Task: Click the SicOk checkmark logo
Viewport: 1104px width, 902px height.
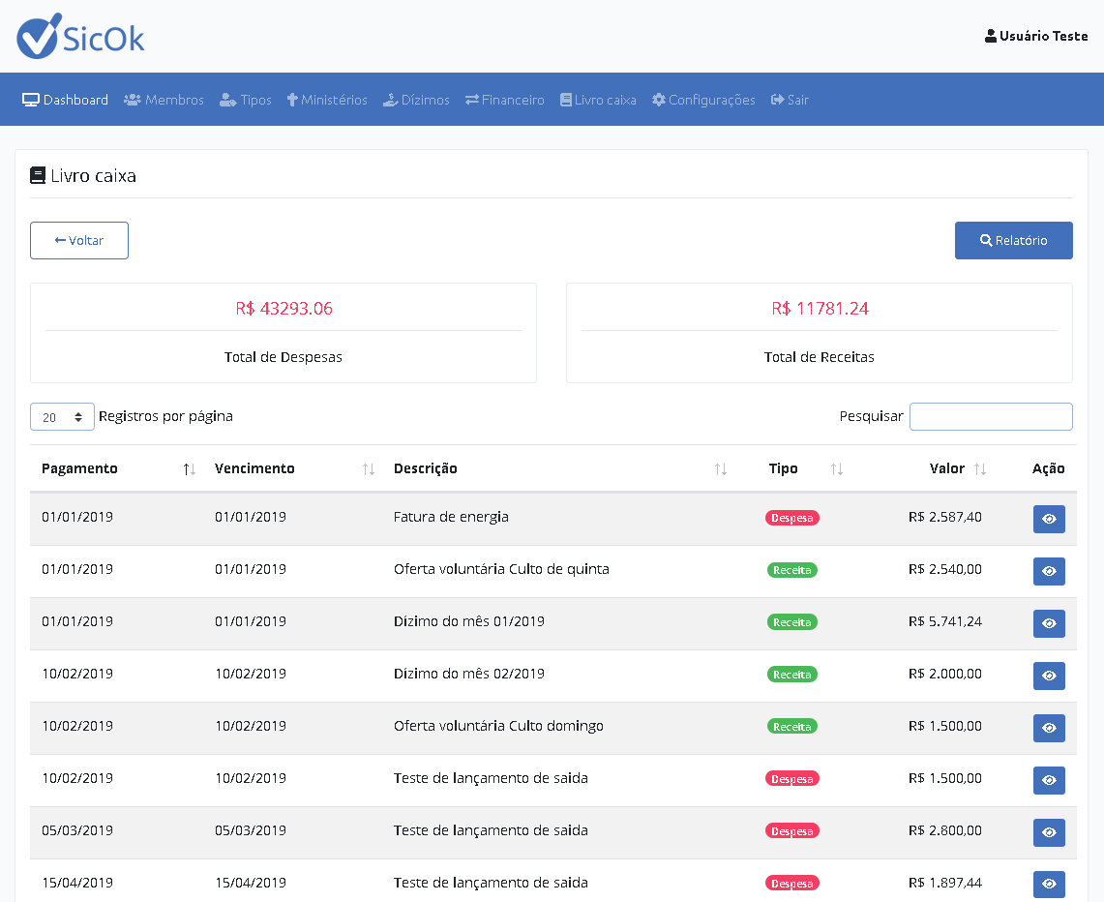Action: click(x=80, y=36)
